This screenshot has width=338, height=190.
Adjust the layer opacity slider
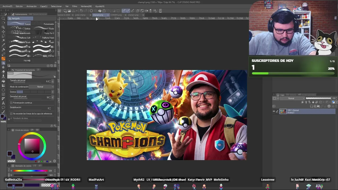(318, 98)
